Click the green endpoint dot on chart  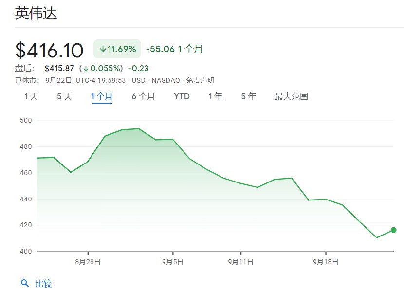[x=393, y=230]
